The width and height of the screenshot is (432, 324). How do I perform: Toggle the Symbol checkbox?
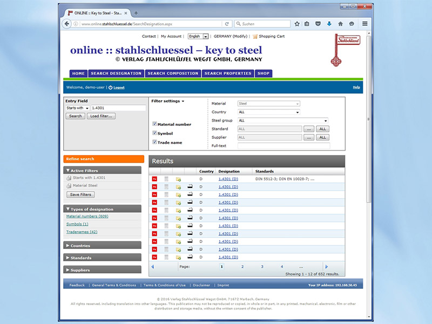point(154,133)
